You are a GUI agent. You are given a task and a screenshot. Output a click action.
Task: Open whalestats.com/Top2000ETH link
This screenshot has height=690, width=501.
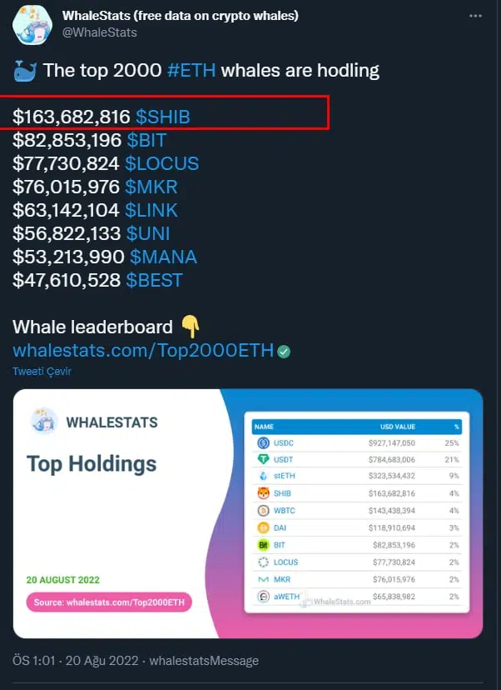[143, 350]
